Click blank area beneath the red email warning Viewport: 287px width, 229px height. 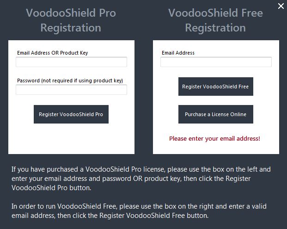(x=215, y=148)
